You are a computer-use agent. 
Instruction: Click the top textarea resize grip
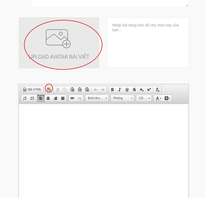(187, 5)
